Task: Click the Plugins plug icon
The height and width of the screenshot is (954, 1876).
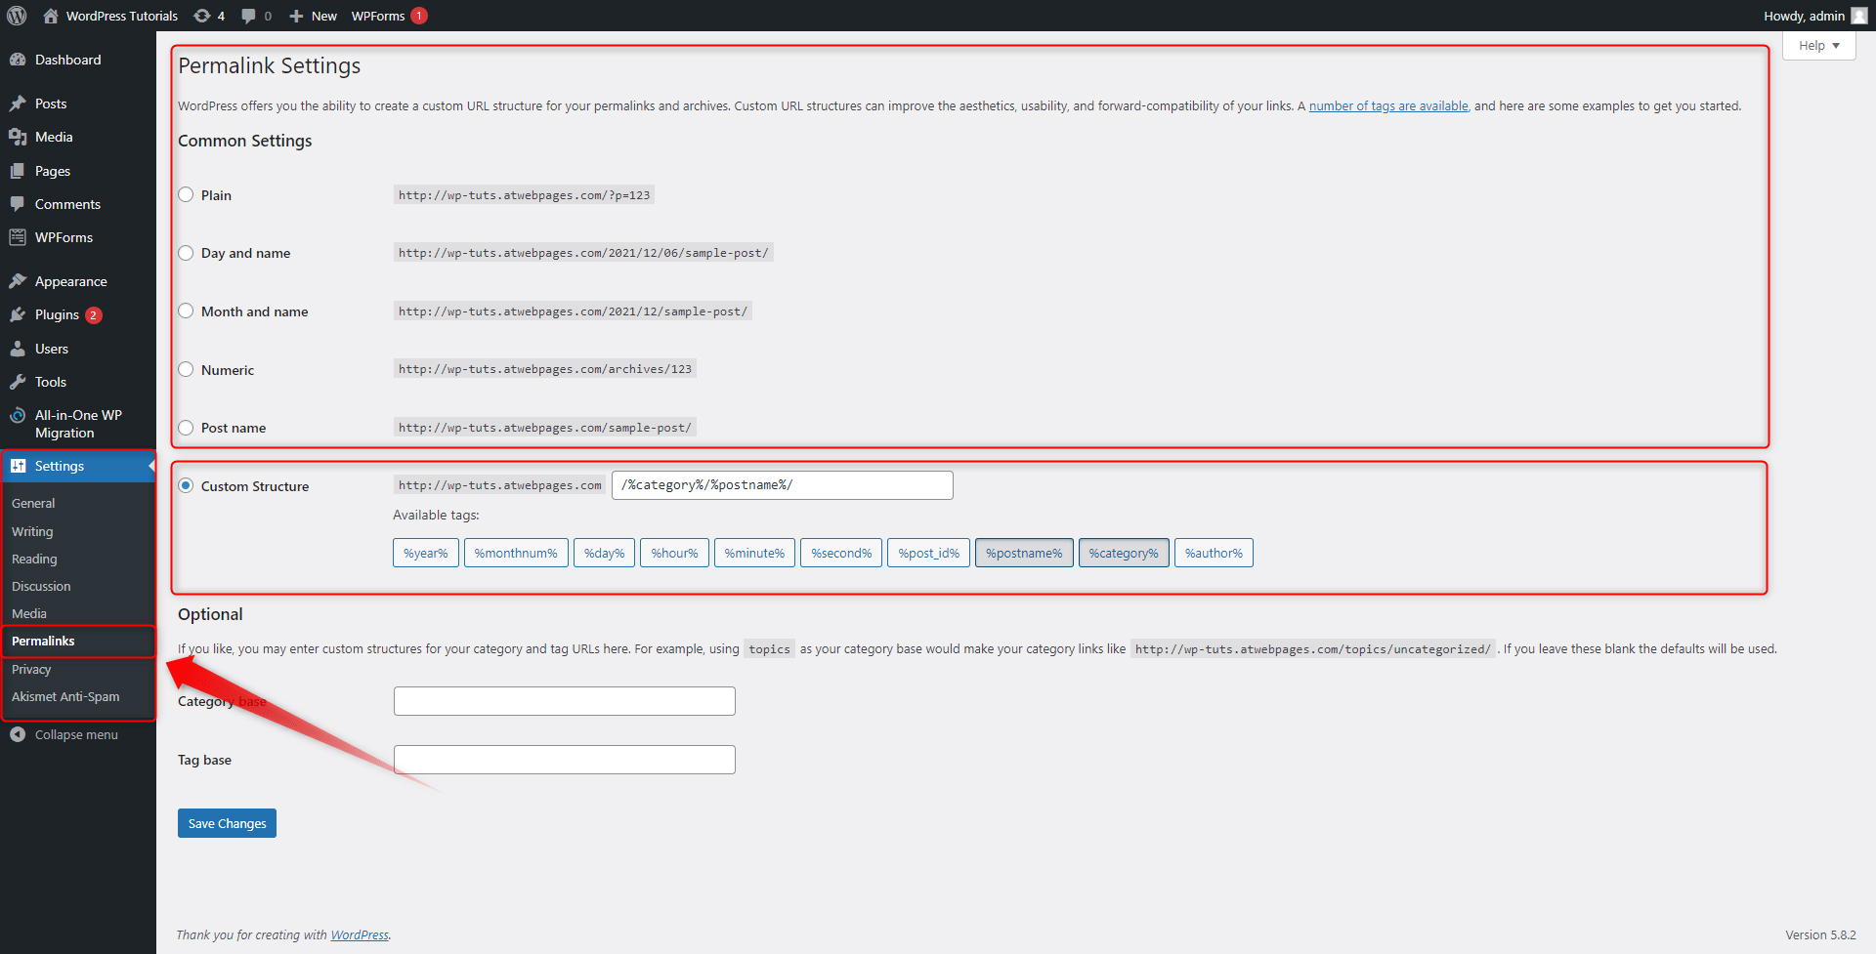Action: (18, 314)
